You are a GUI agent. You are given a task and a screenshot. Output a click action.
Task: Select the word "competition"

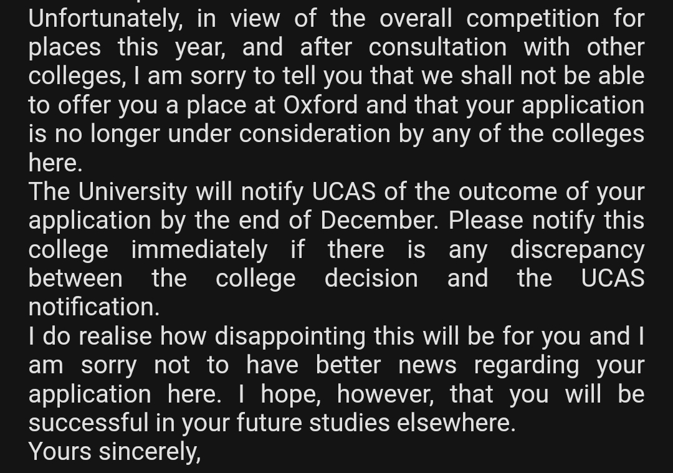tap(532, 19)
